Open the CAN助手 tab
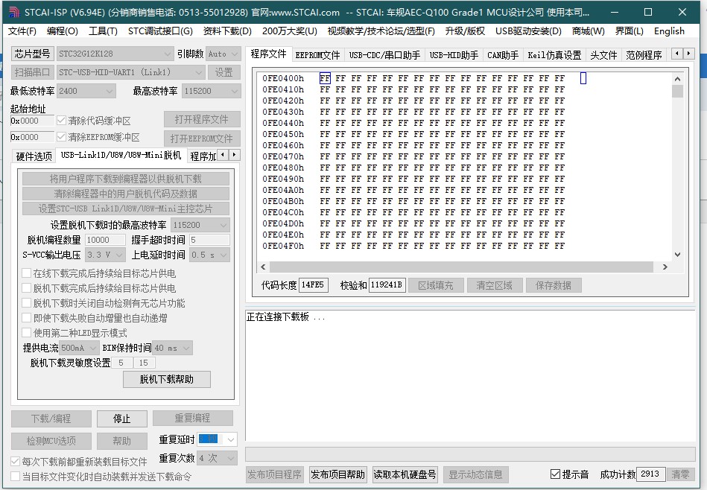Image resolution: width=707 pixels, height=490 pixels. point(503,55)
